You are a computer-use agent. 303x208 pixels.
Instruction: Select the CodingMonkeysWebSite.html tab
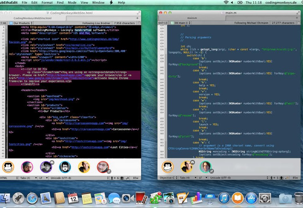pyautogui.click(x=32, y=18)
